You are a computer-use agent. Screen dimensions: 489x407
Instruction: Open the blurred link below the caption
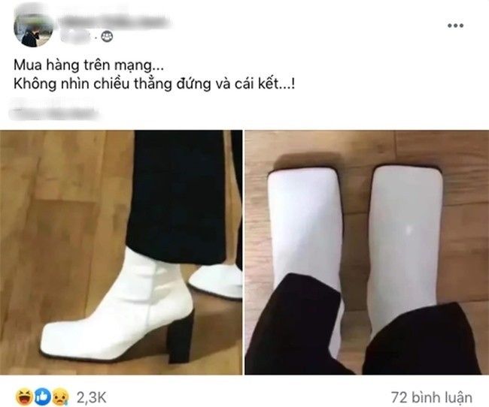click(53, 110)
